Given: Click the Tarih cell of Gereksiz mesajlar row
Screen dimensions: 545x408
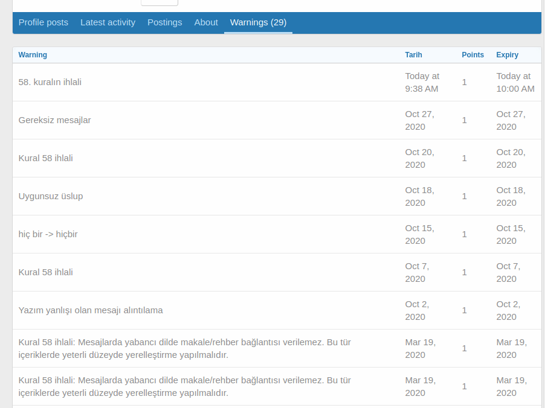Looking at the screenshot, I should coord(419,121).
